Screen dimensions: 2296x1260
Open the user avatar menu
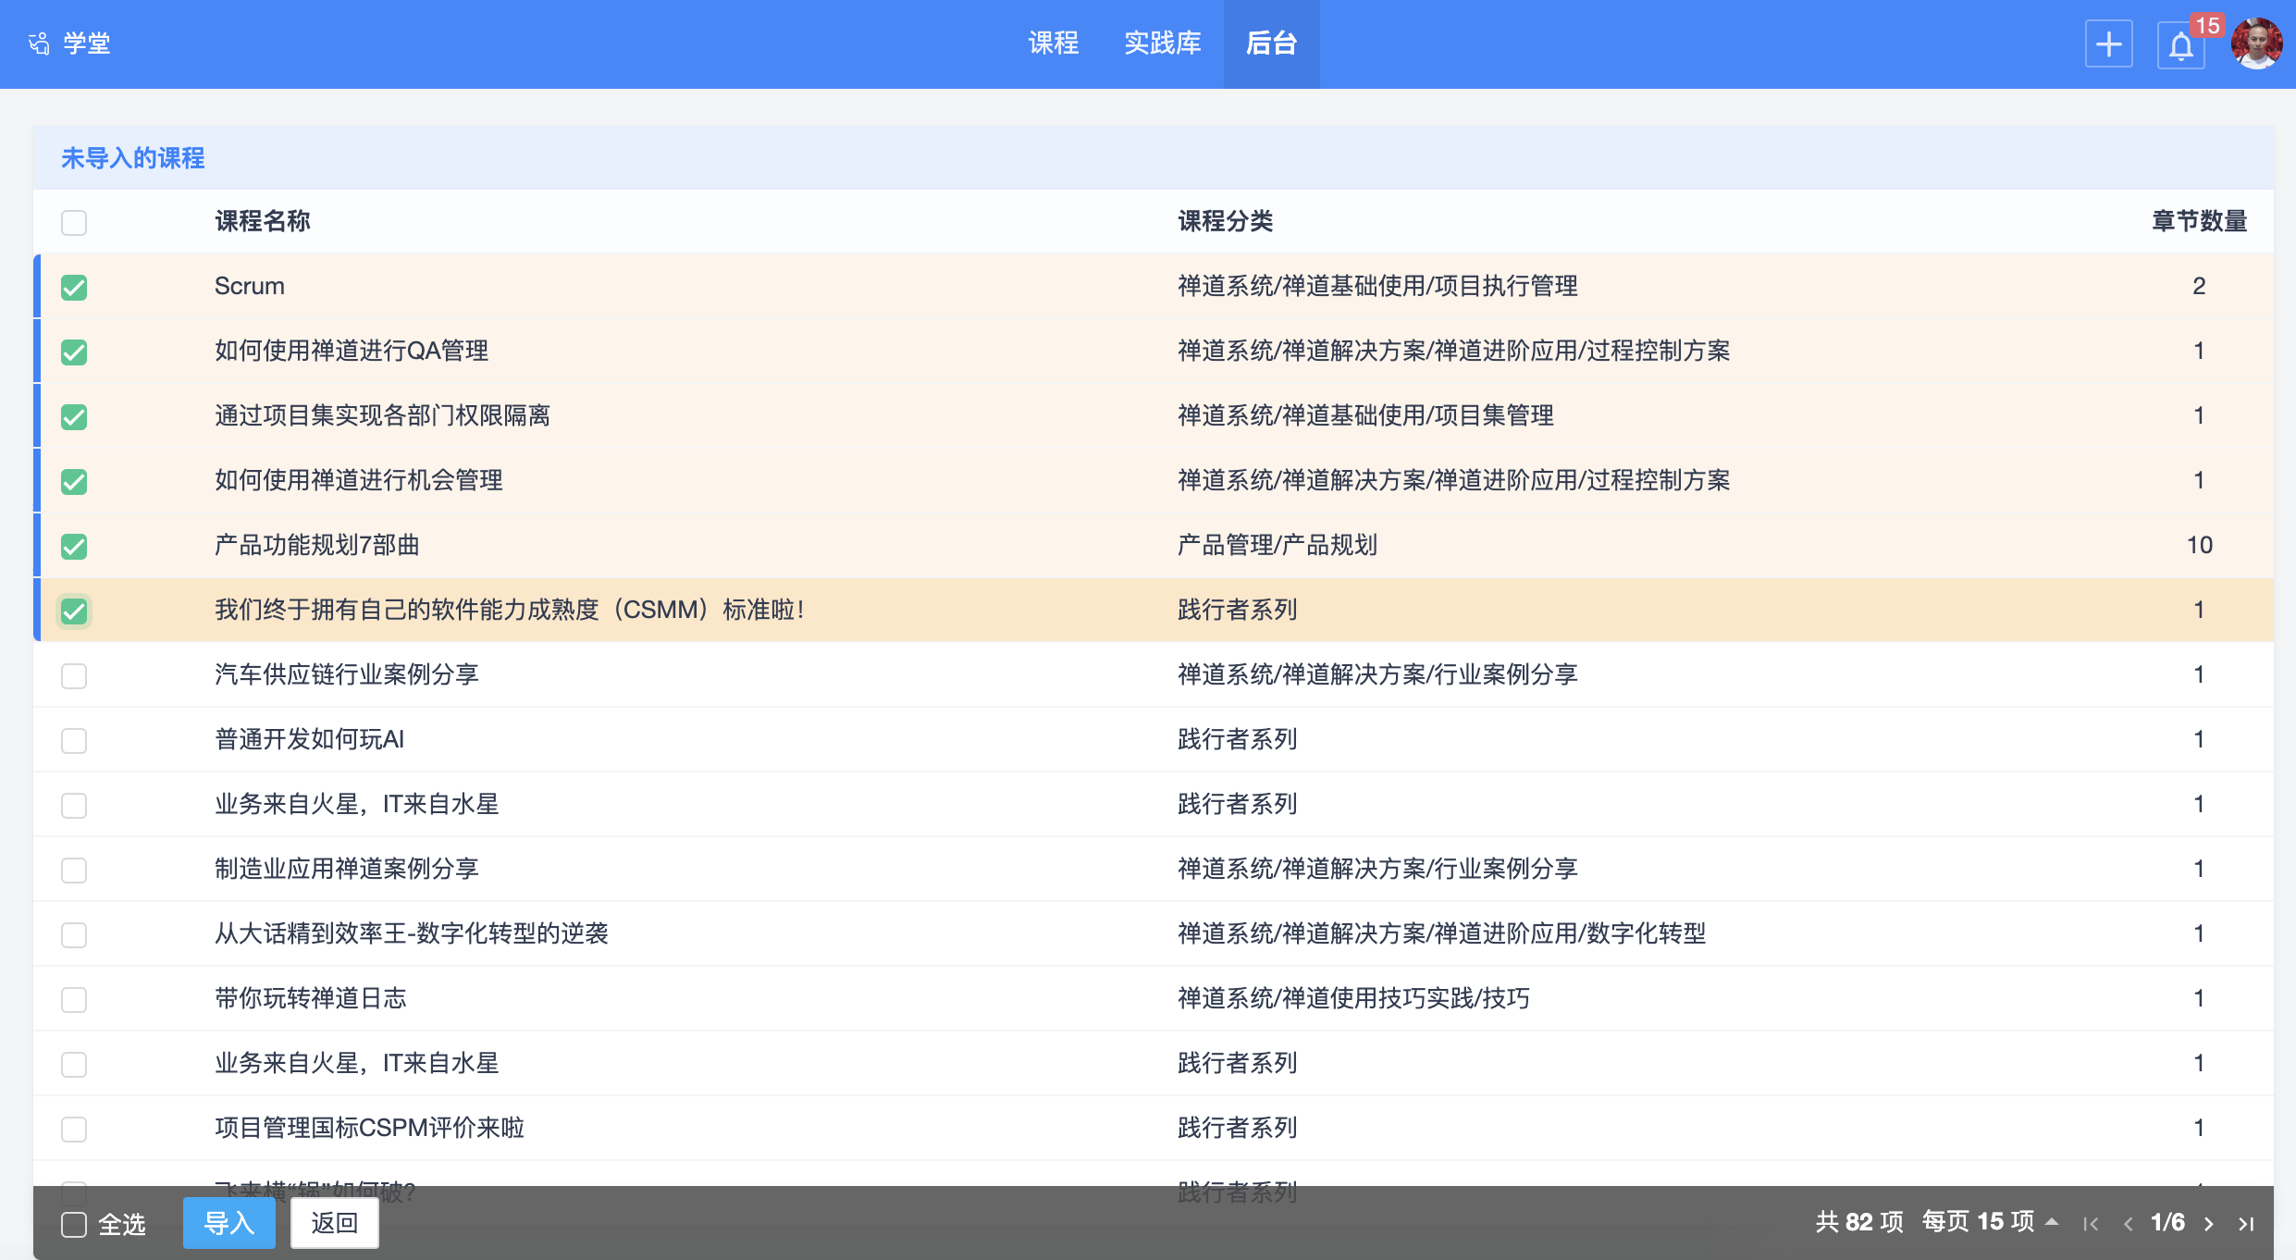[2255, 43]
